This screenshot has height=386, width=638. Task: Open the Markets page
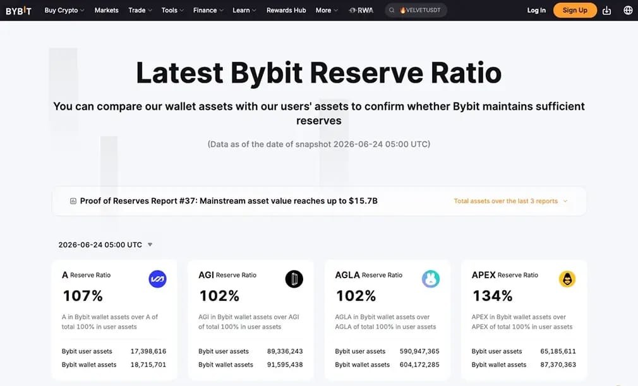click(107, 10)
